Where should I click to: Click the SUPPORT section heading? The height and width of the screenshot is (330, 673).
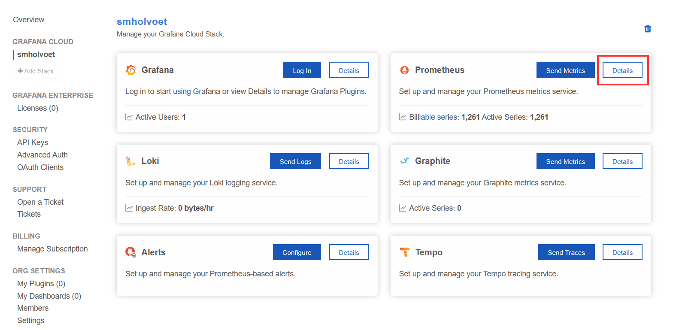click(x=30, y=189)
